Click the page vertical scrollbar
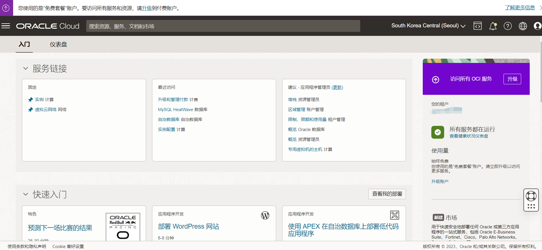The image size is (542, 250). coord(541,72)
